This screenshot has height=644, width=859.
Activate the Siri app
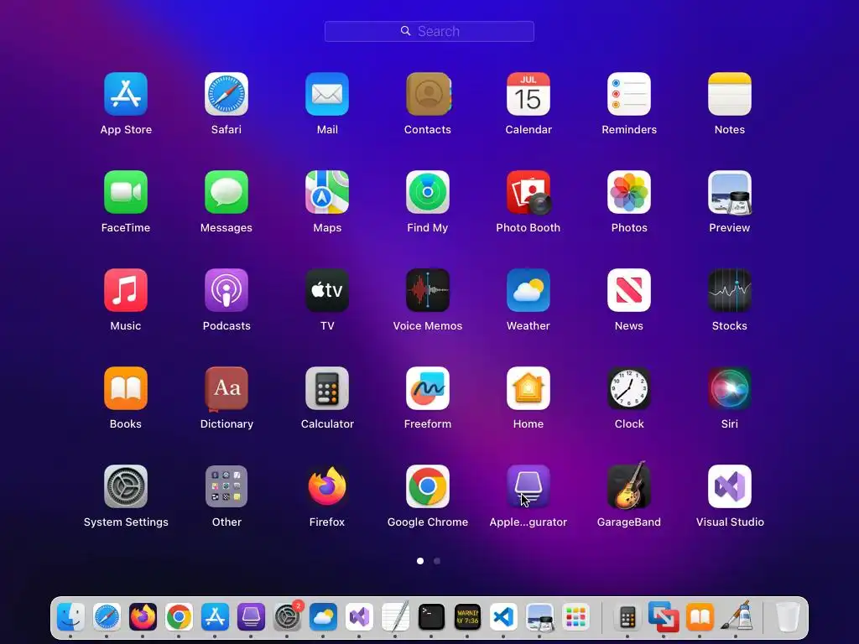pyautogui.click(x=730, y=388)
